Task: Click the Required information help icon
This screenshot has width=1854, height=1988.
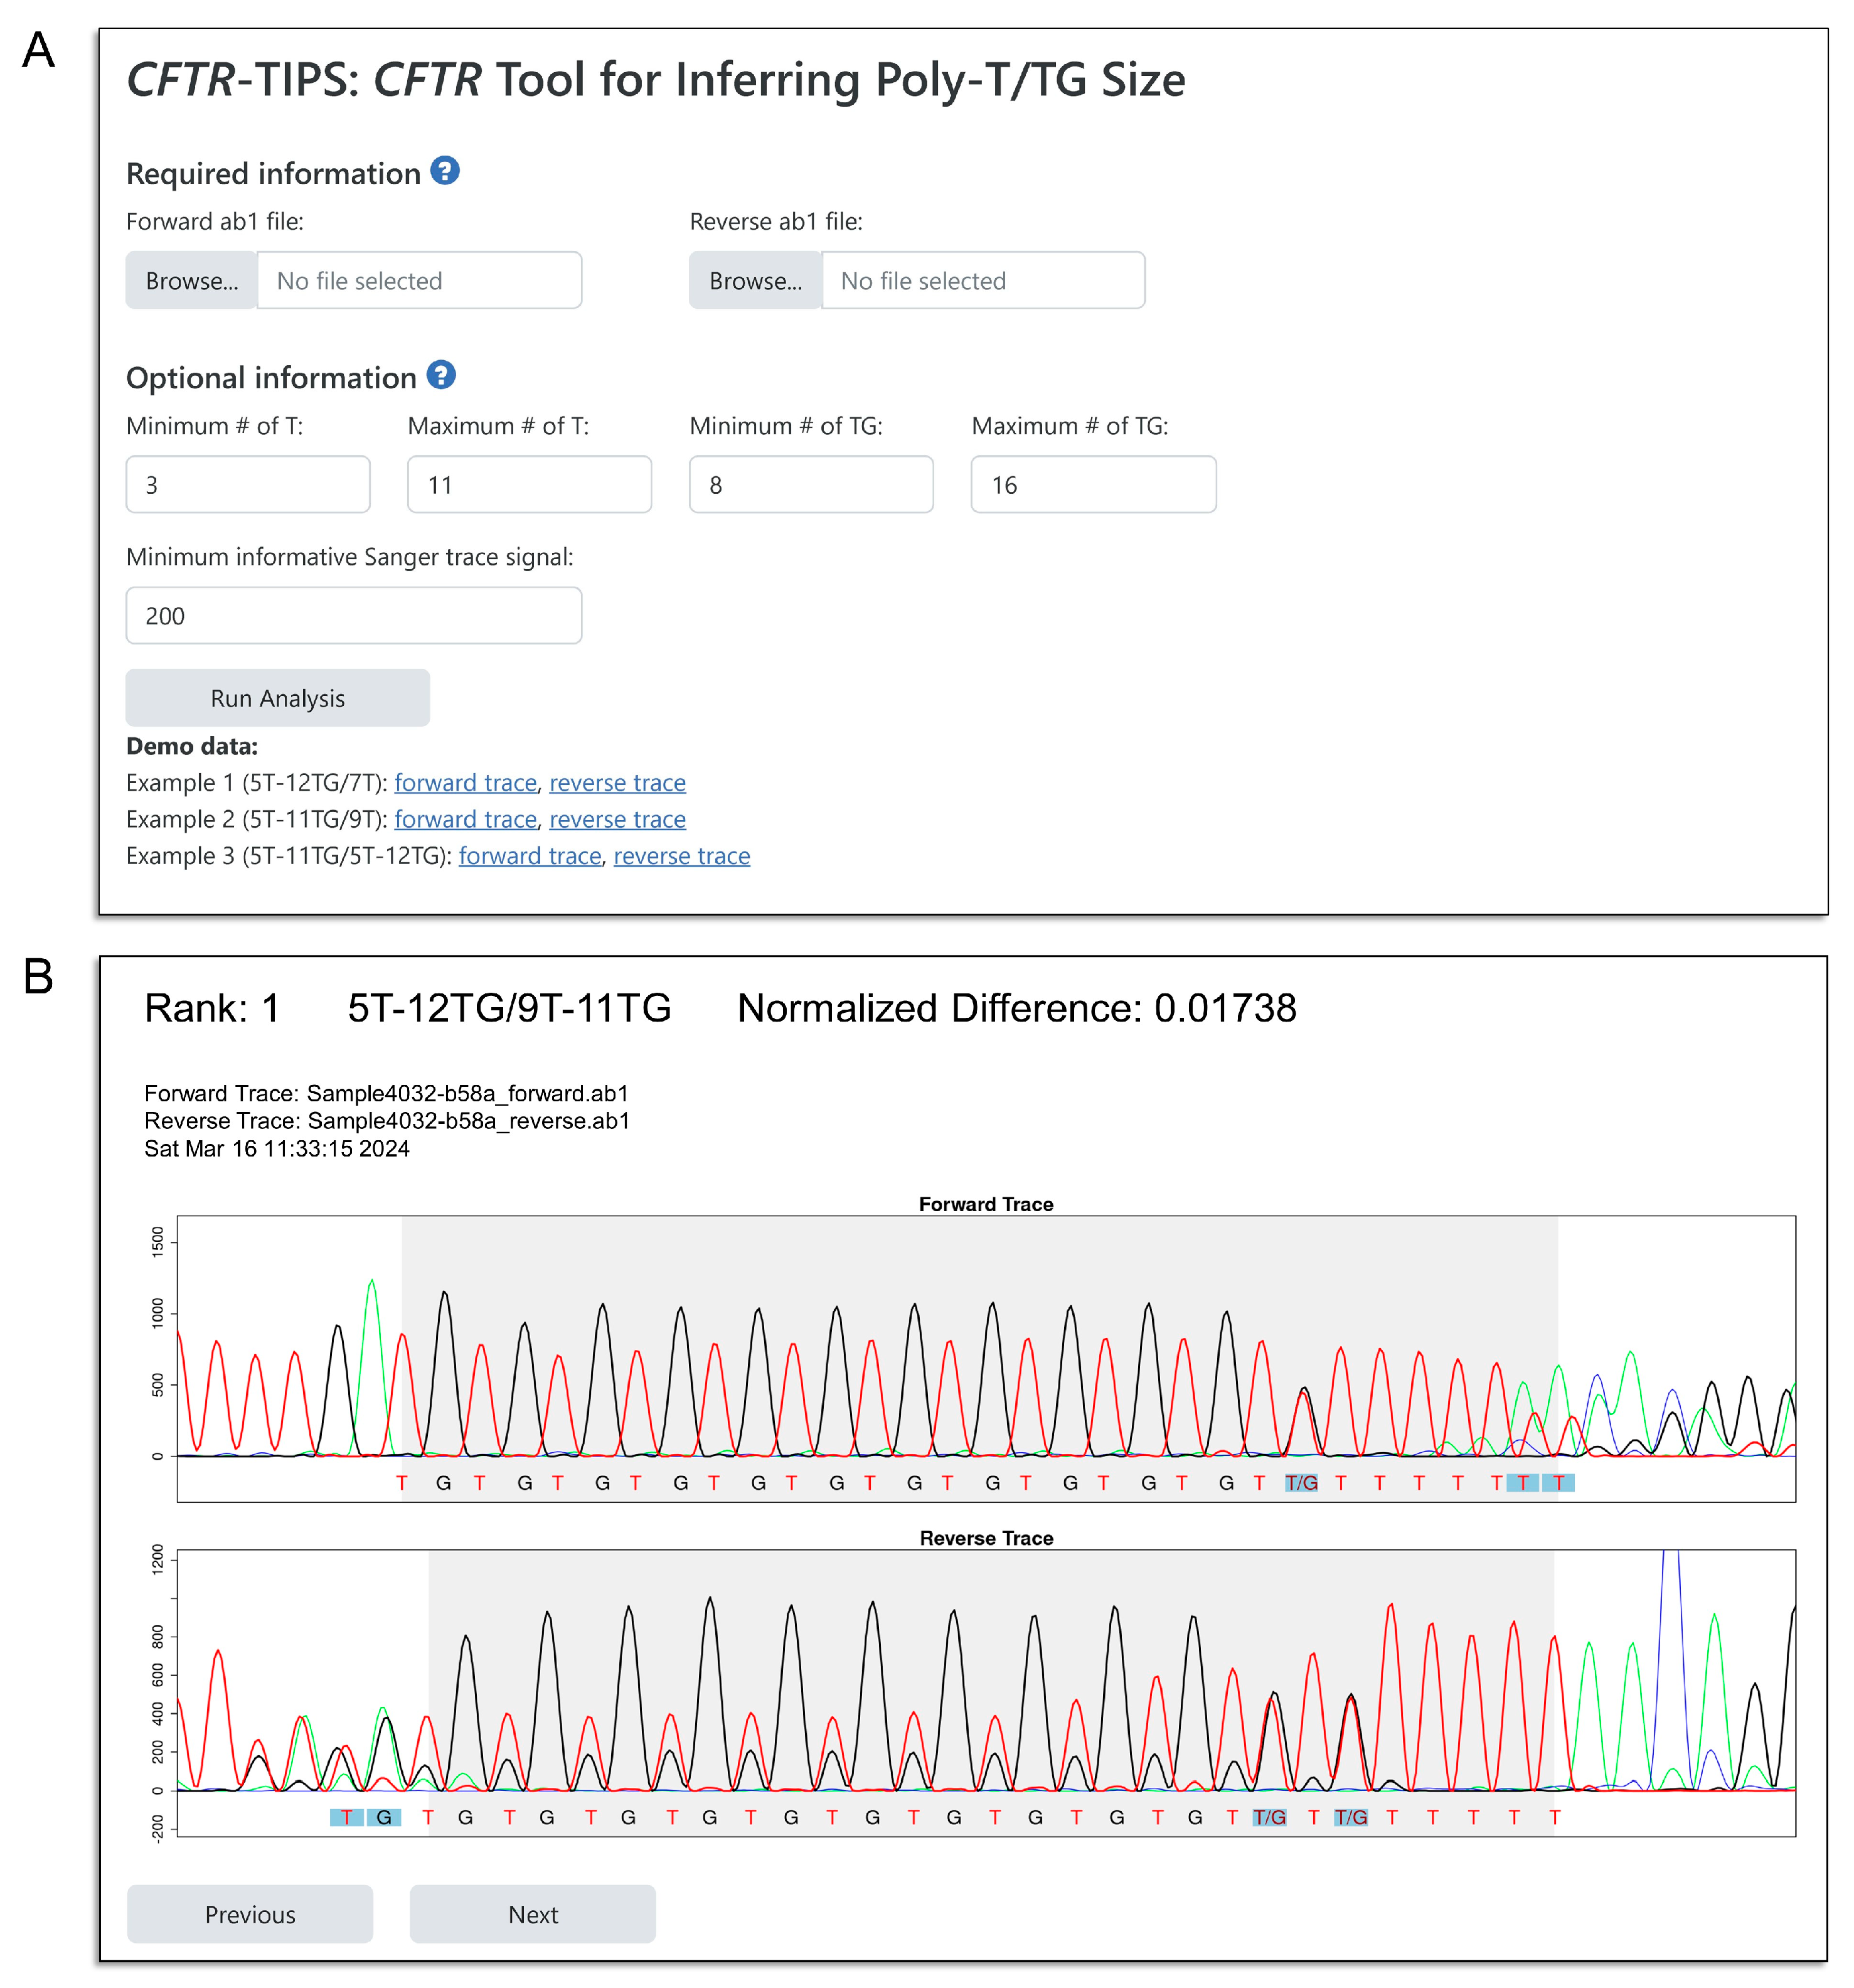Action: 445,171
